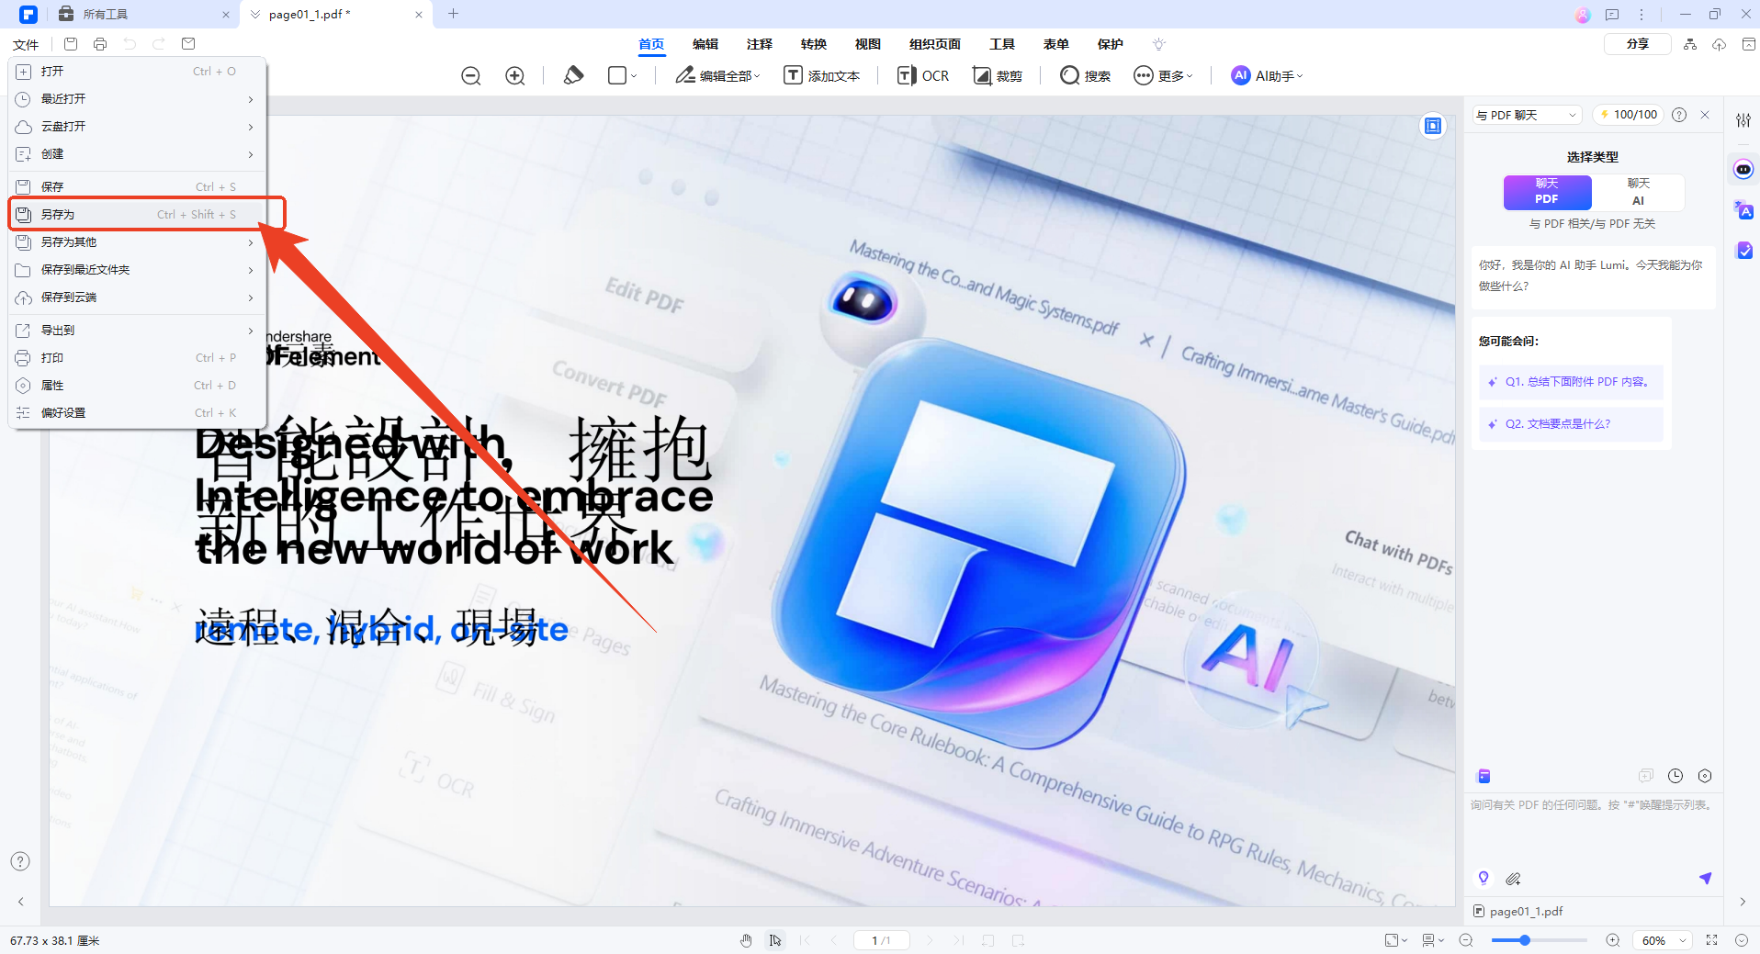
Task: Click the 分享 share button
Action: point(1638,43)
